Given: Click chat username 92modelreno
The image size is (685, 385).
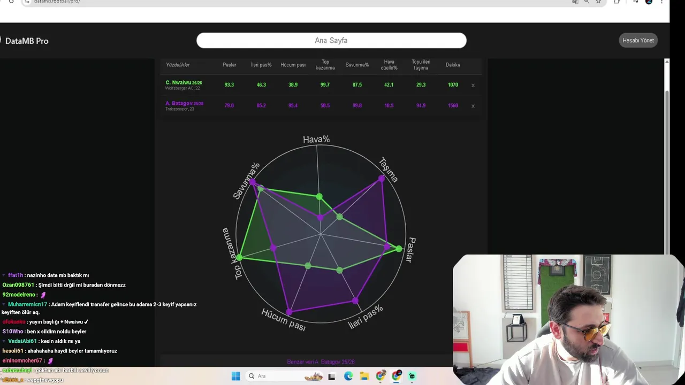Looking at the screenshot, I should click(19, 295).
